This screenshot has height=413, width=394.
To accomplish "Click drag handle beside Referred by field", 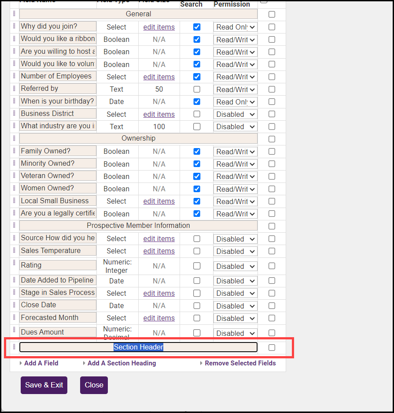I will click(14, 89).
